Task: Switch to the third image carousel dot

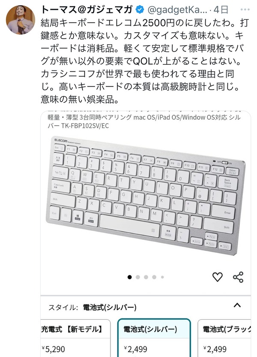Action: coord(146,277)
